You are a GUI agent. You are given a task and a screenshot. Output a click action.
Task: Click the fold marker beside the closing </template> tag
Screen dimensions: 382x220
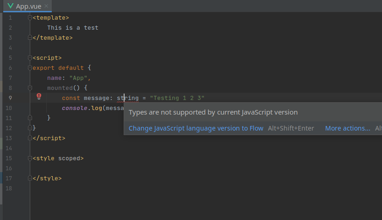pyautogui.click(x=30, y=38)
